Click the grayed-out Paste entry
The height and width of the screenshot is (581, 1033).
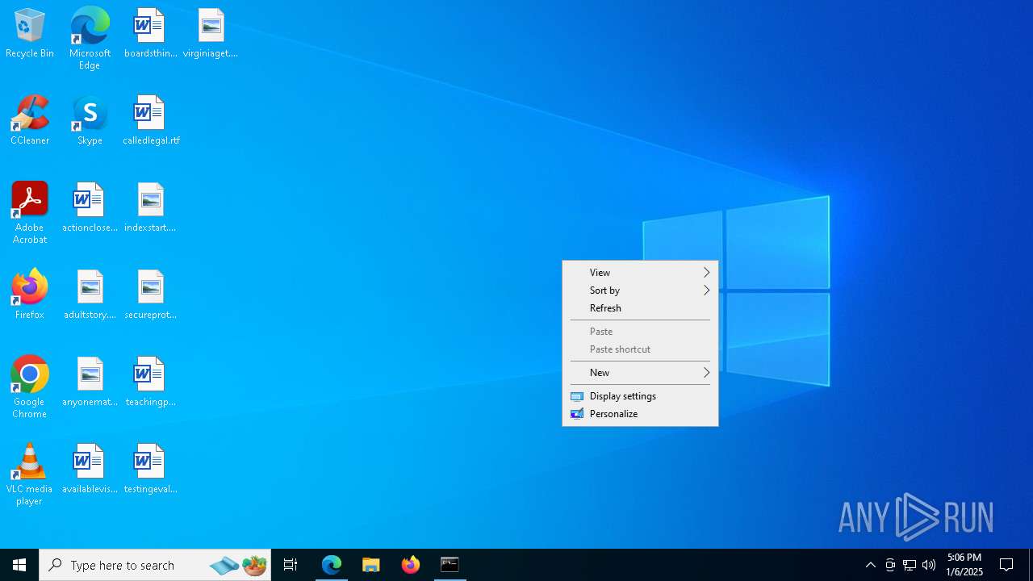coord(640,332)
